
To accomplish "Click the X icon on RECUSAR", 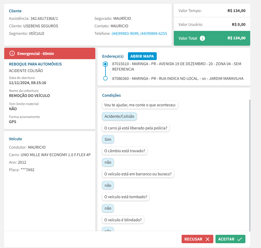I will [x=207, y=239].
